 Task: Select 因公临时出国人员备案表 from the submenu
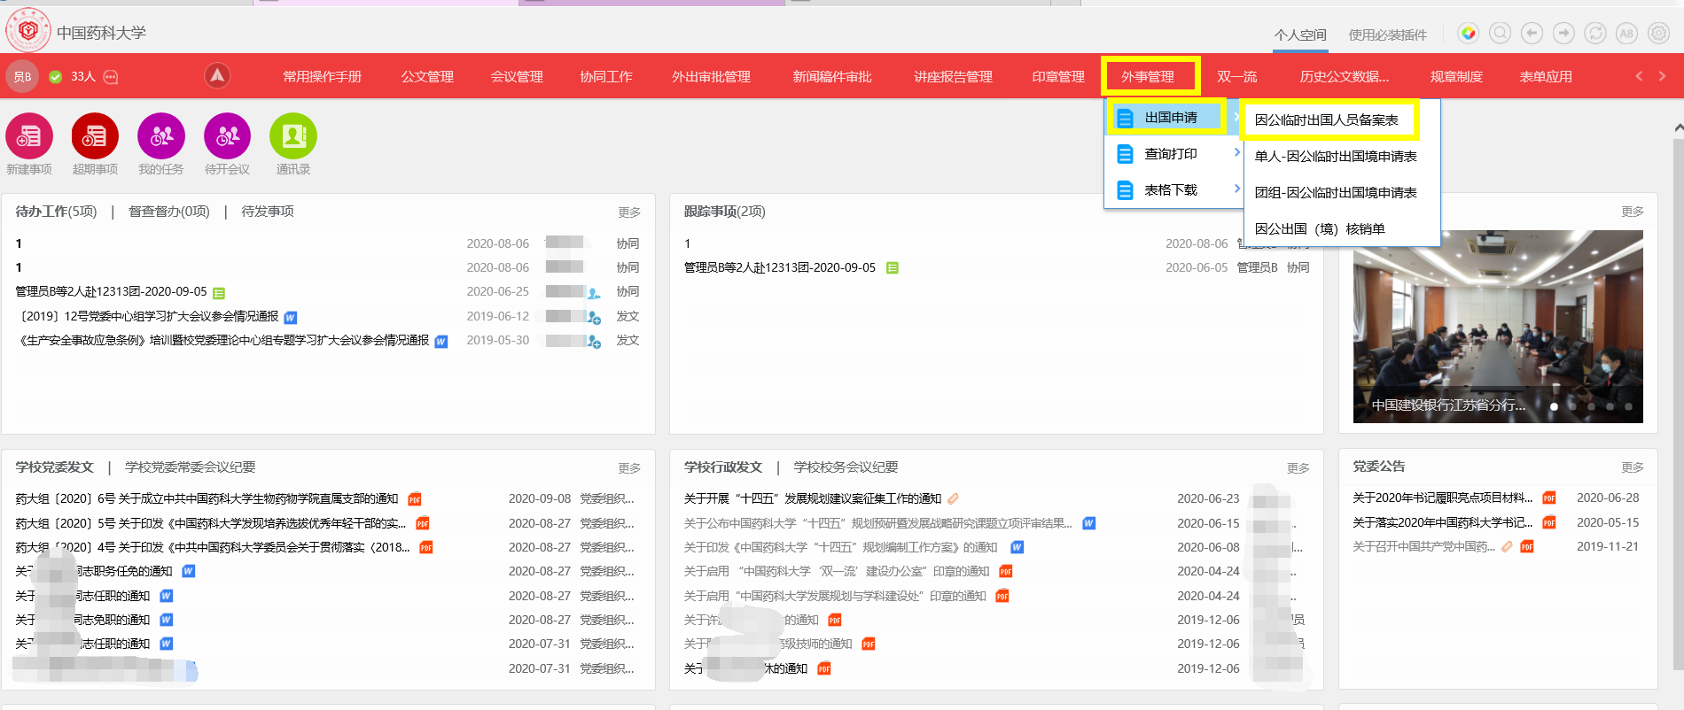[1326, 120]
